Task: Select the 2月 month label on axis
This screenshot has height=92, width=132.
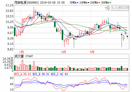Action: [63, 52]
